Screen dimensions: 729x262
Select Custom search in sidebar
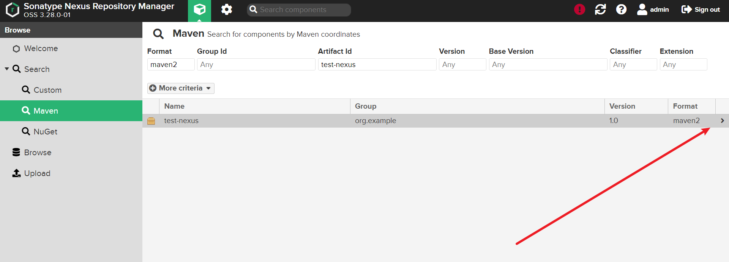pos(47,90)
